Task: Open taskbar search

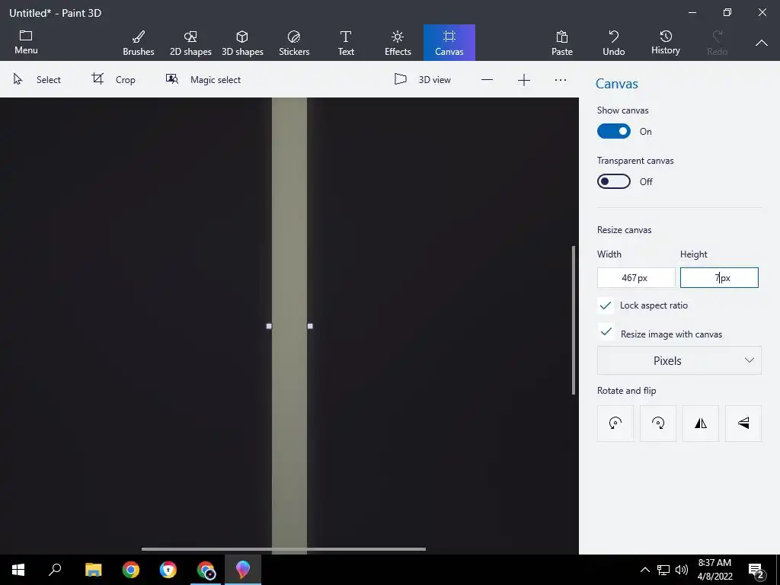Action: (x=55, y=570)
